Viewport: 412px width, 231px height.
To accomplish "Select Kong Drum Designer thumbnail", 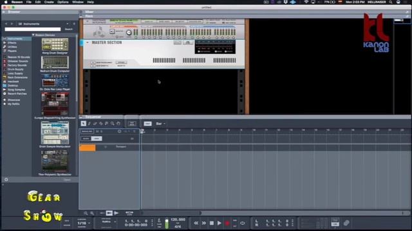I will pos(55,44).
